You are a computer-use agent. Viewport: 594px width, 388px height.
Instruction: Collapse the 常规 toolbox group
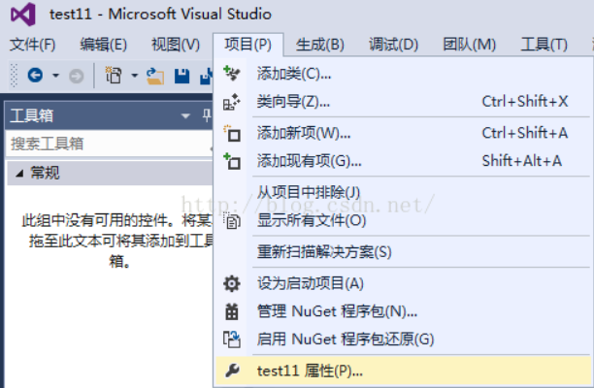point(19,174)
